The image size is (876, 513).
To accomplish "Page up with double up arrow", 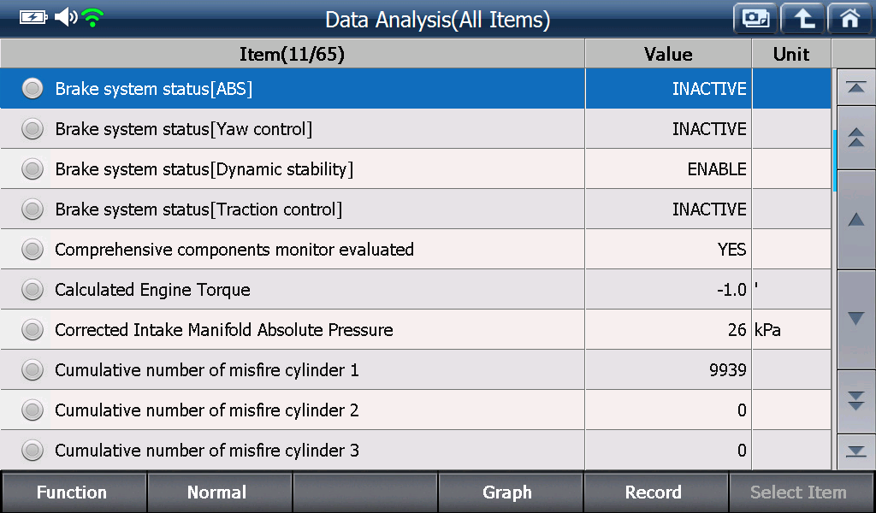I will tap(855, 138).
